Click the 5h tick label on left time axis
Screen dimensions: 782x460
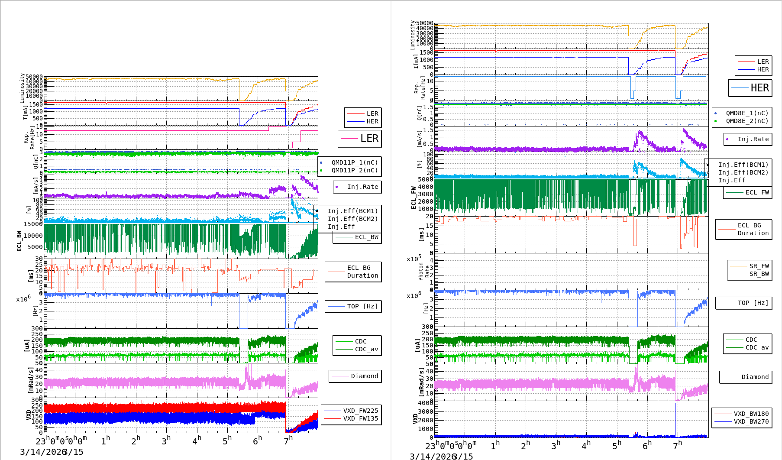227,441
